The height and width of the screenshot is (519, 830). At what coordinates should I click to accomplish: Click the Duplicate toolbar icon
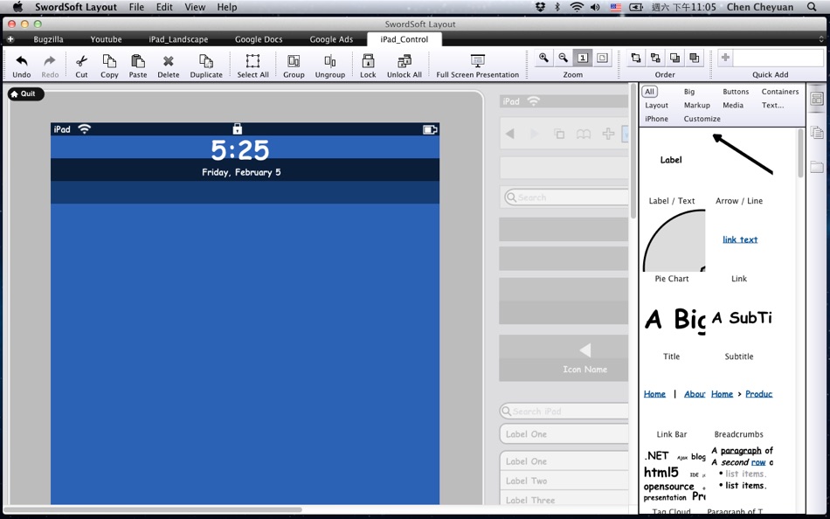pyautogui.click(x=206, y=61)
